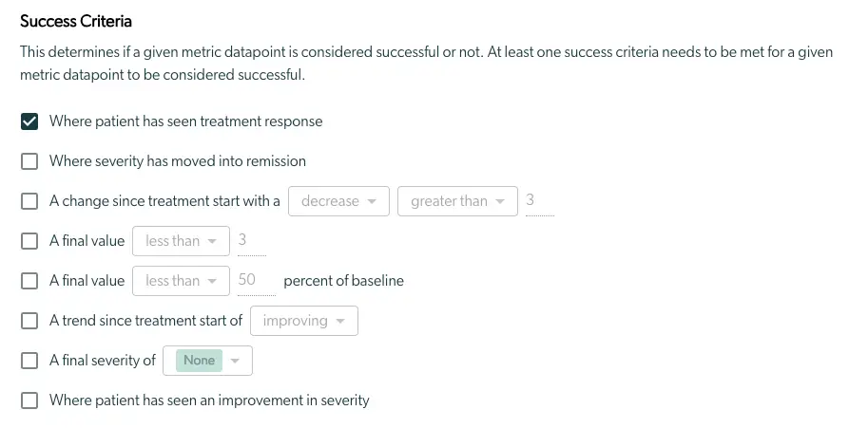Click the 'Where patient has seen treatment response' label

[185, 121]
